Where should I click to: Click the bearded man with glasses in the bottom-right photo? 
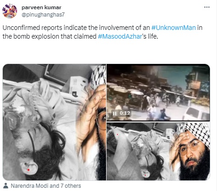tap(192, 155)
